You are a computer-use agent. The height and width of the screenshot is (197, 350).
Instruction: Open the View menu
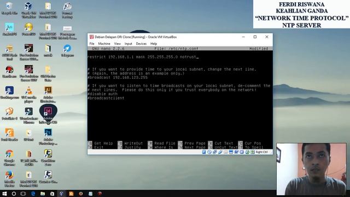117,44
